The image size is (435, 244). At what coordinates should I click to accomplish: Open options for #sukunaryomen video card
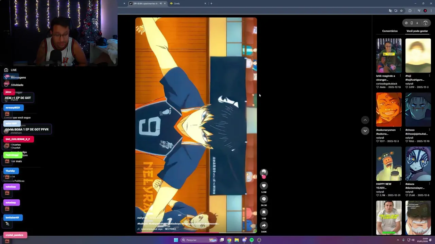(x=400, y=130)
